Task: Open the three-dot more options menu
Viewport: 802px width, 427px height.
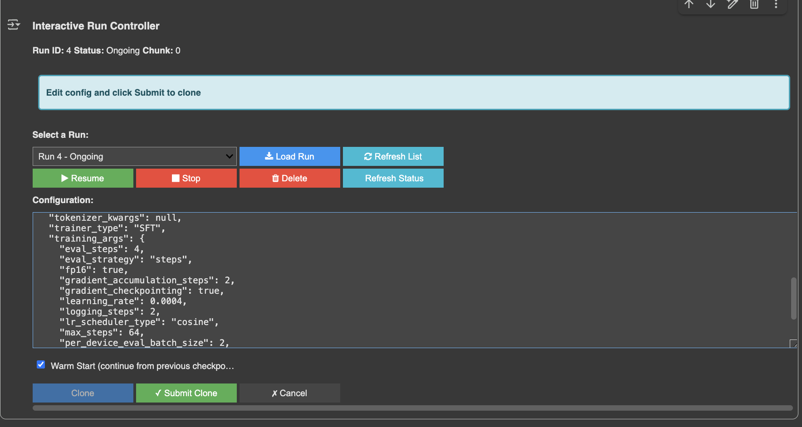Action: pyautogui.click(x=776, y=5)
